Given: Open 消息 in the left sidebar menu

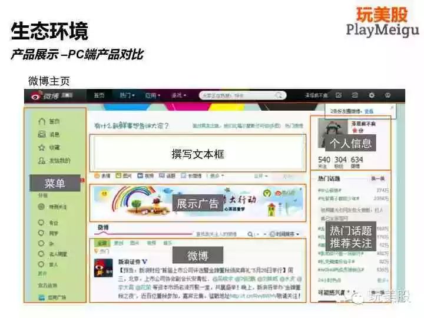Looking at the screenshot, I should click(49, 134).
